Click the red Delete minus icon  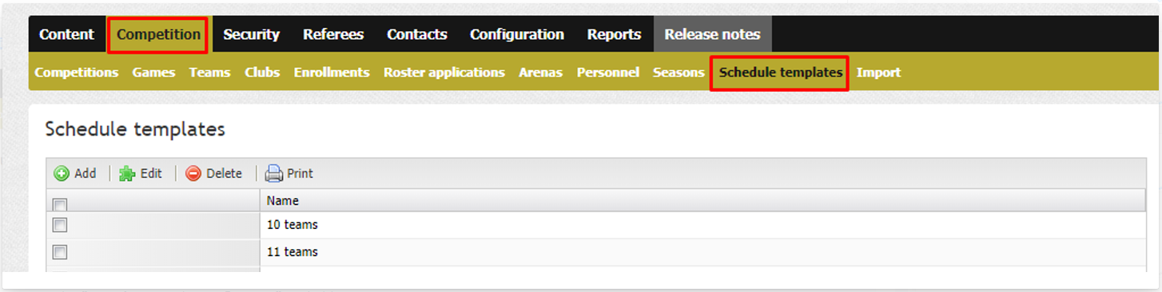tap(193, 173)
